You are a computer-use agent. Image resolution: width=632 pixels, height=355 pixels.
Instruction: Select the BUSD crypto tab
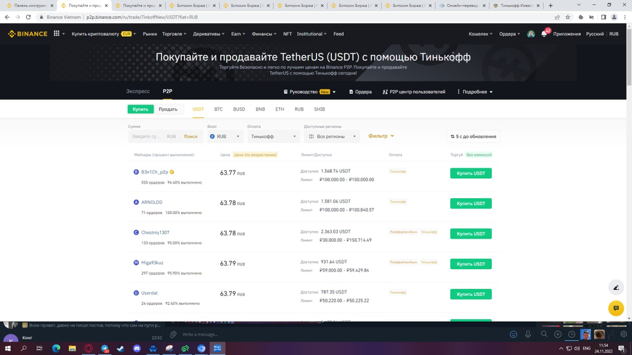click(x=239, y=109)
